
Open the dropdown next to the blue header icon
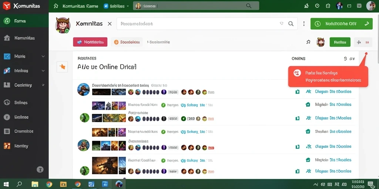point(128,6)
